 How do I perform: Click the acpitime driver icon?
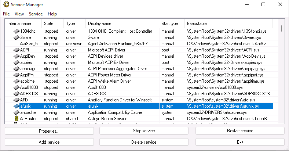pyautogui.click(x=16, y=81)
